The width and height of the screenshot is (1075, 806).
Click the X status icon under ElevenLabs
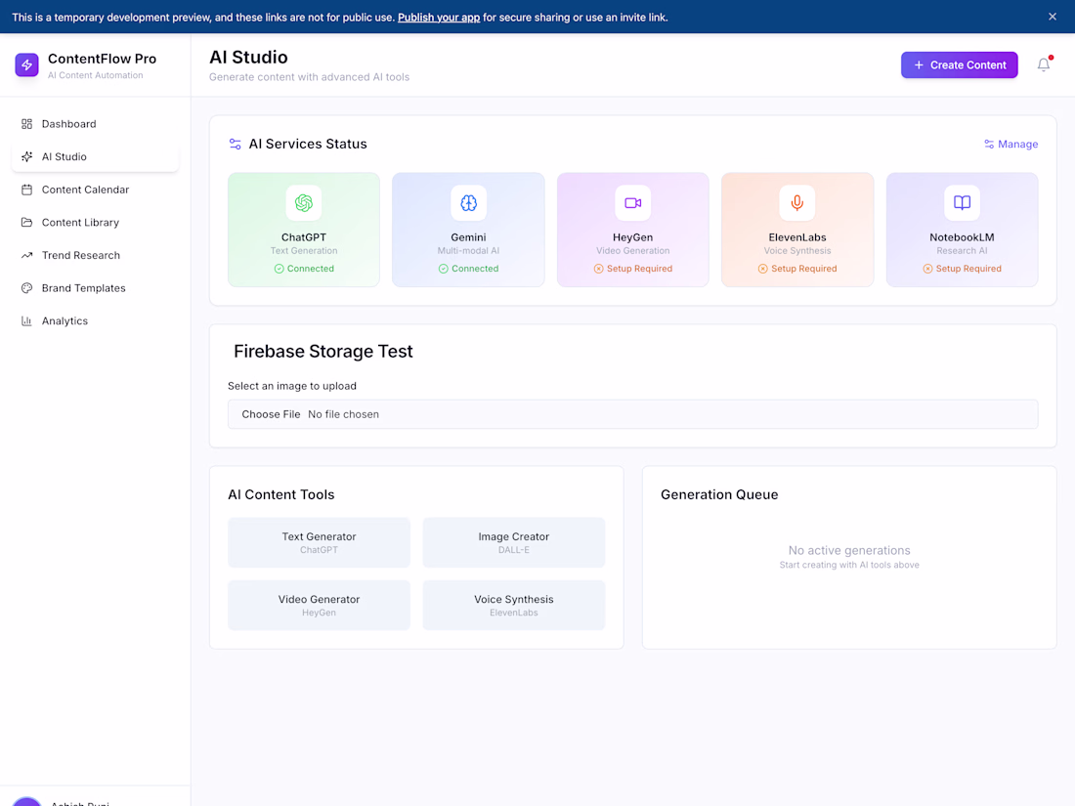click(x=763, y=269)
